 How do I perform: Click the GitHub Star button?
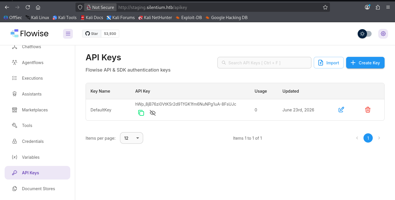(x=92, y=34)
